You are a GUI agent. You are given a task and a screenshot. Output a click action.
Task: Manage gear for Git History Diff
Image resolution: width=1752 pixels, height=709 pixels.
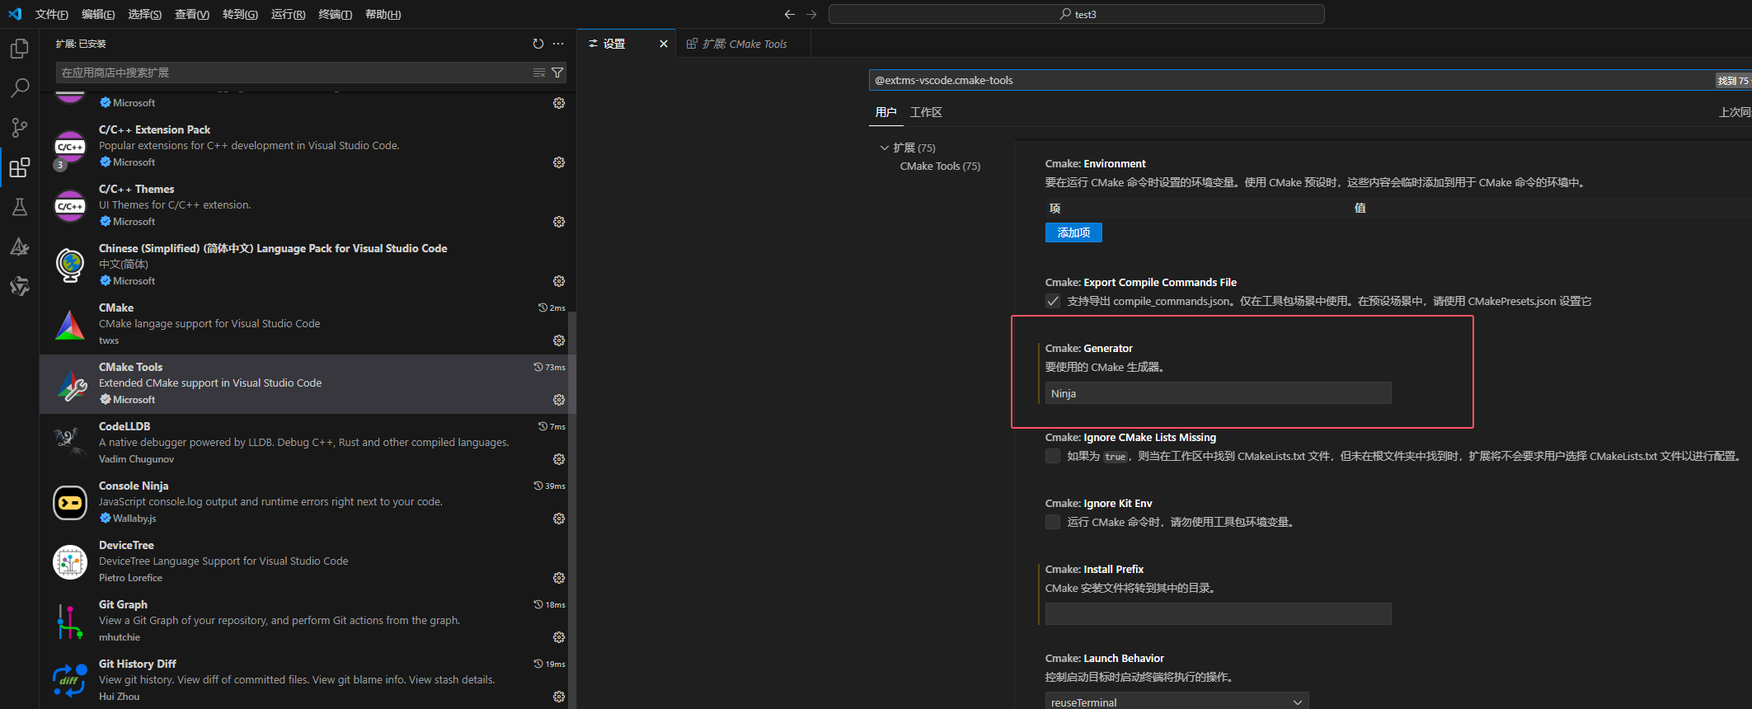[x=559, y=697]
